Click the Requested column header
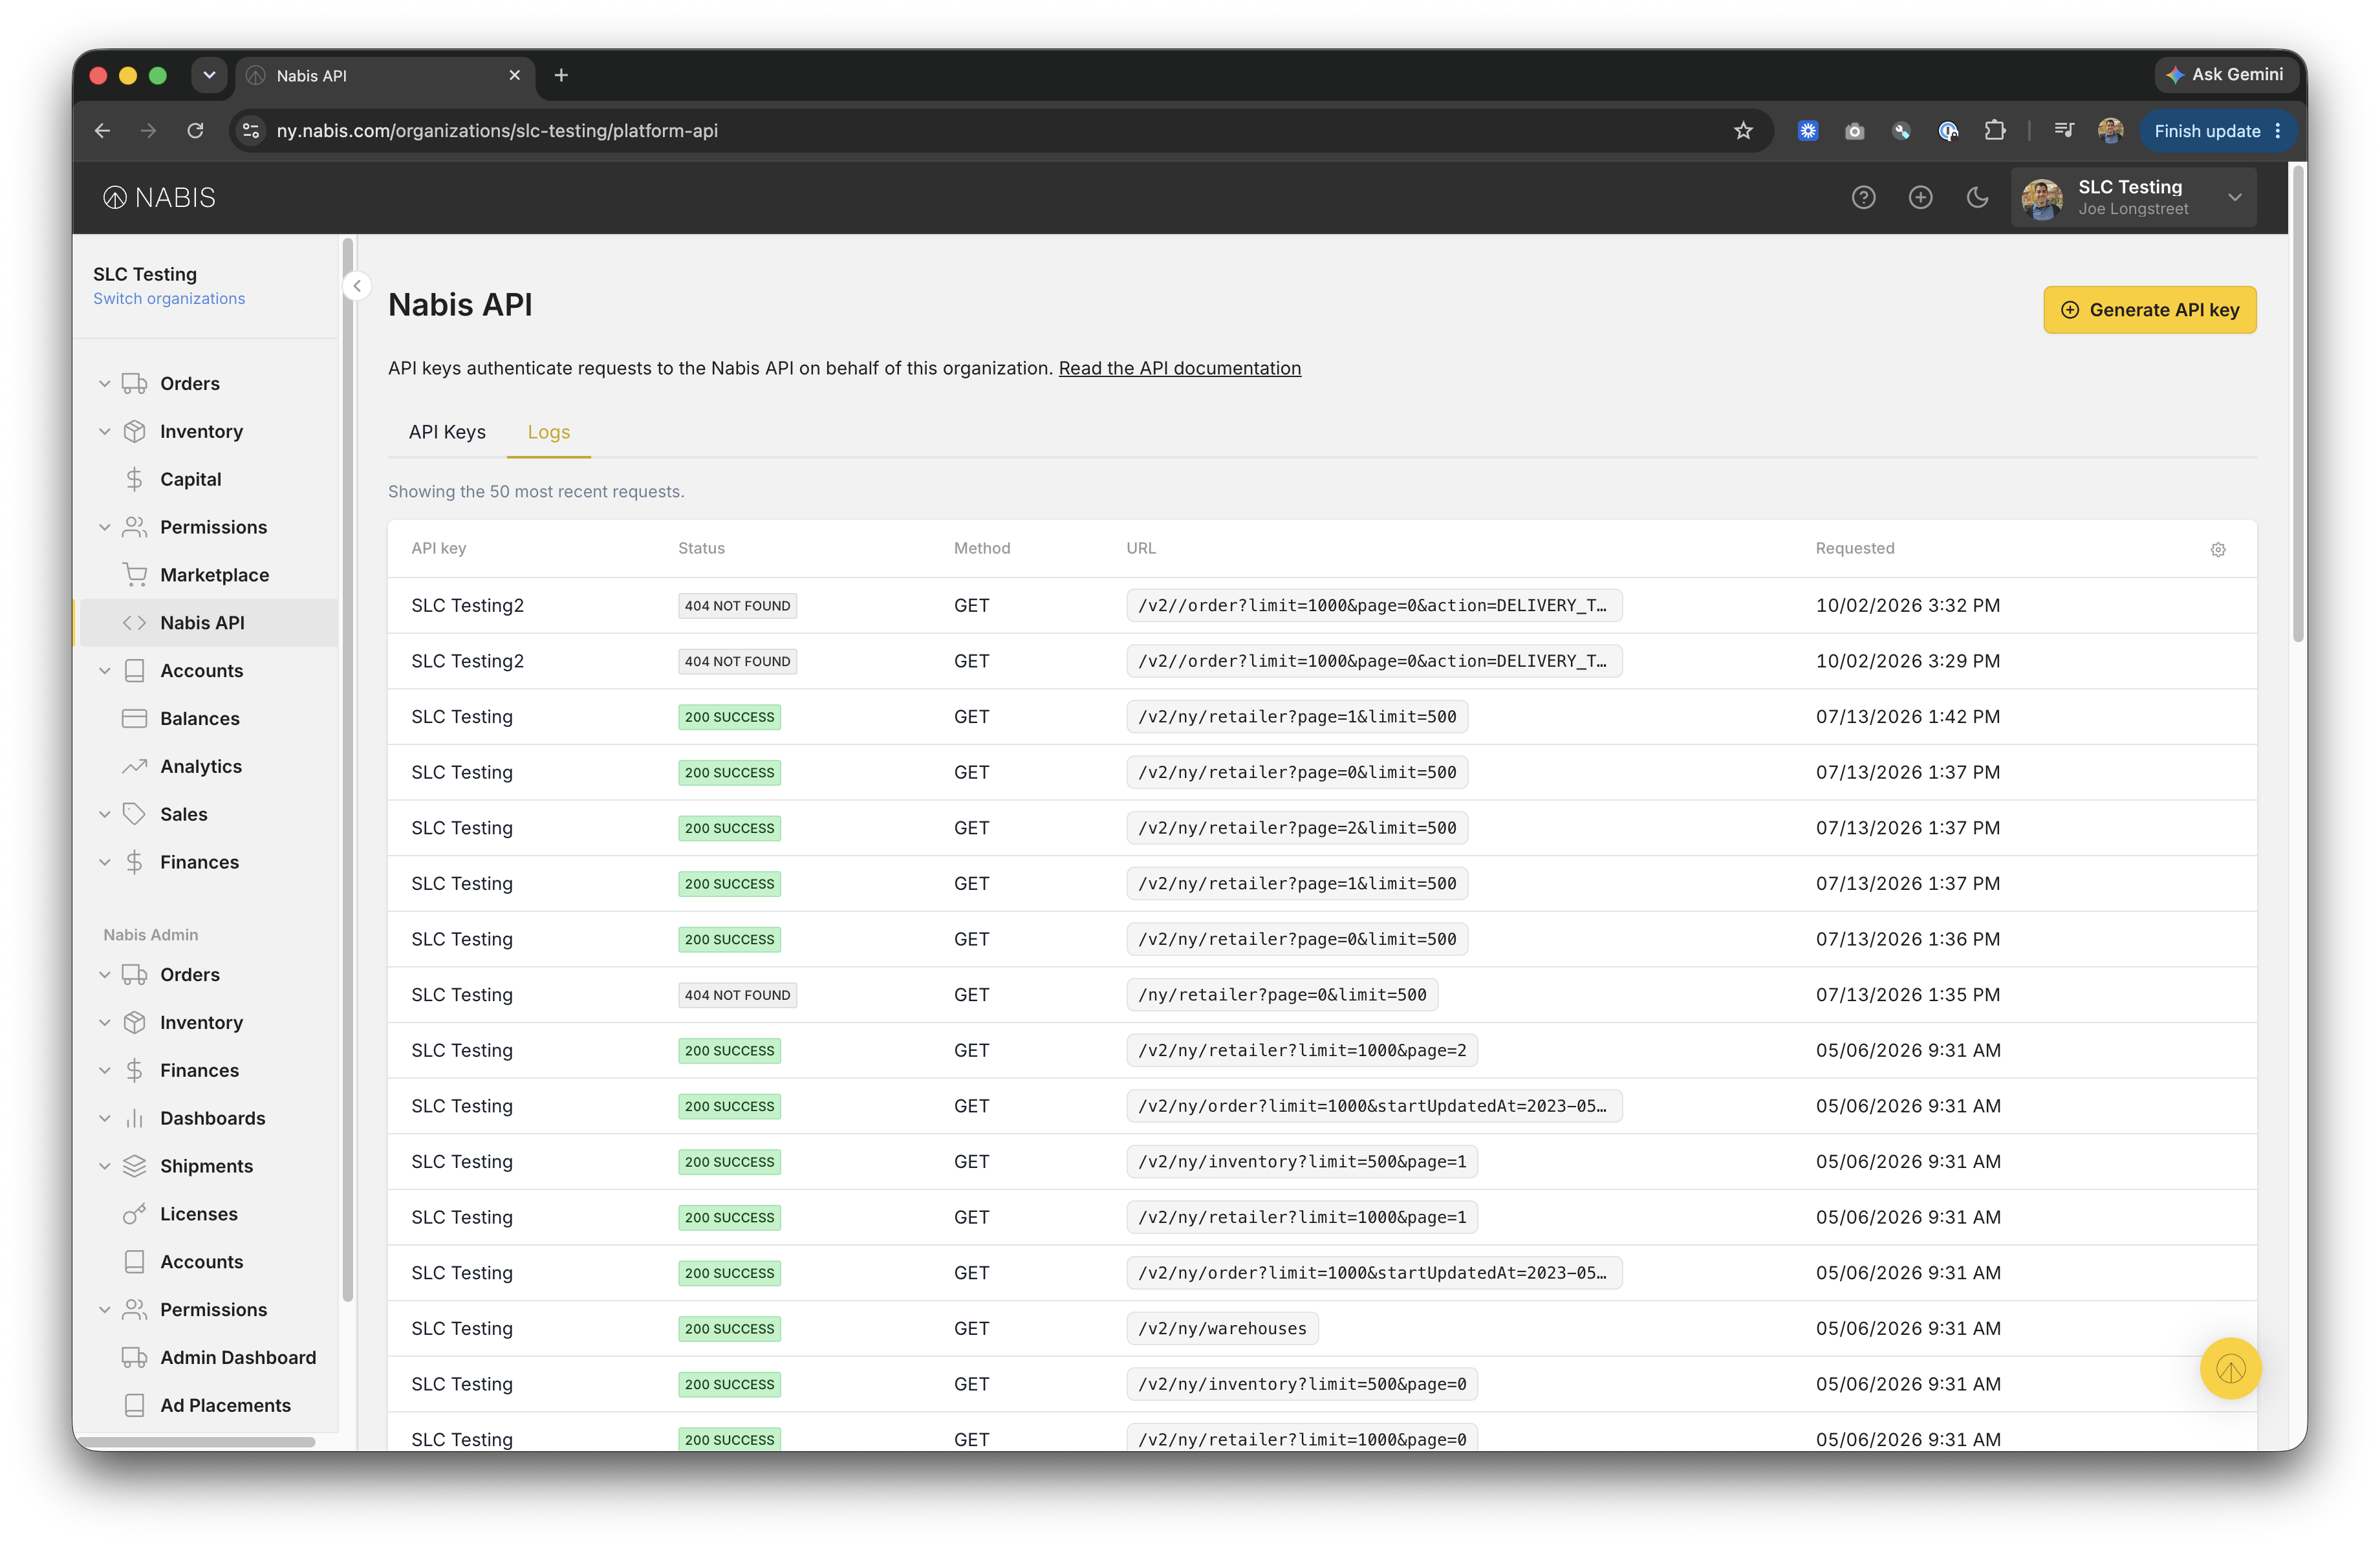Screen dimensions: 2380x1547 tap(1855, 548)
